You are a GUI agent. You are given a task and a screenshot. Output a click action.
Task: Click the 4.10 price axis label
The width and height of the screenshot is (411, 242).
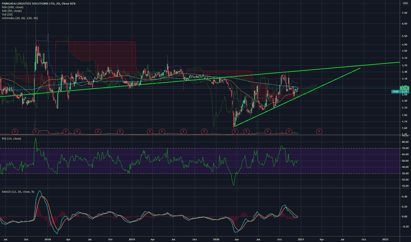404,58
